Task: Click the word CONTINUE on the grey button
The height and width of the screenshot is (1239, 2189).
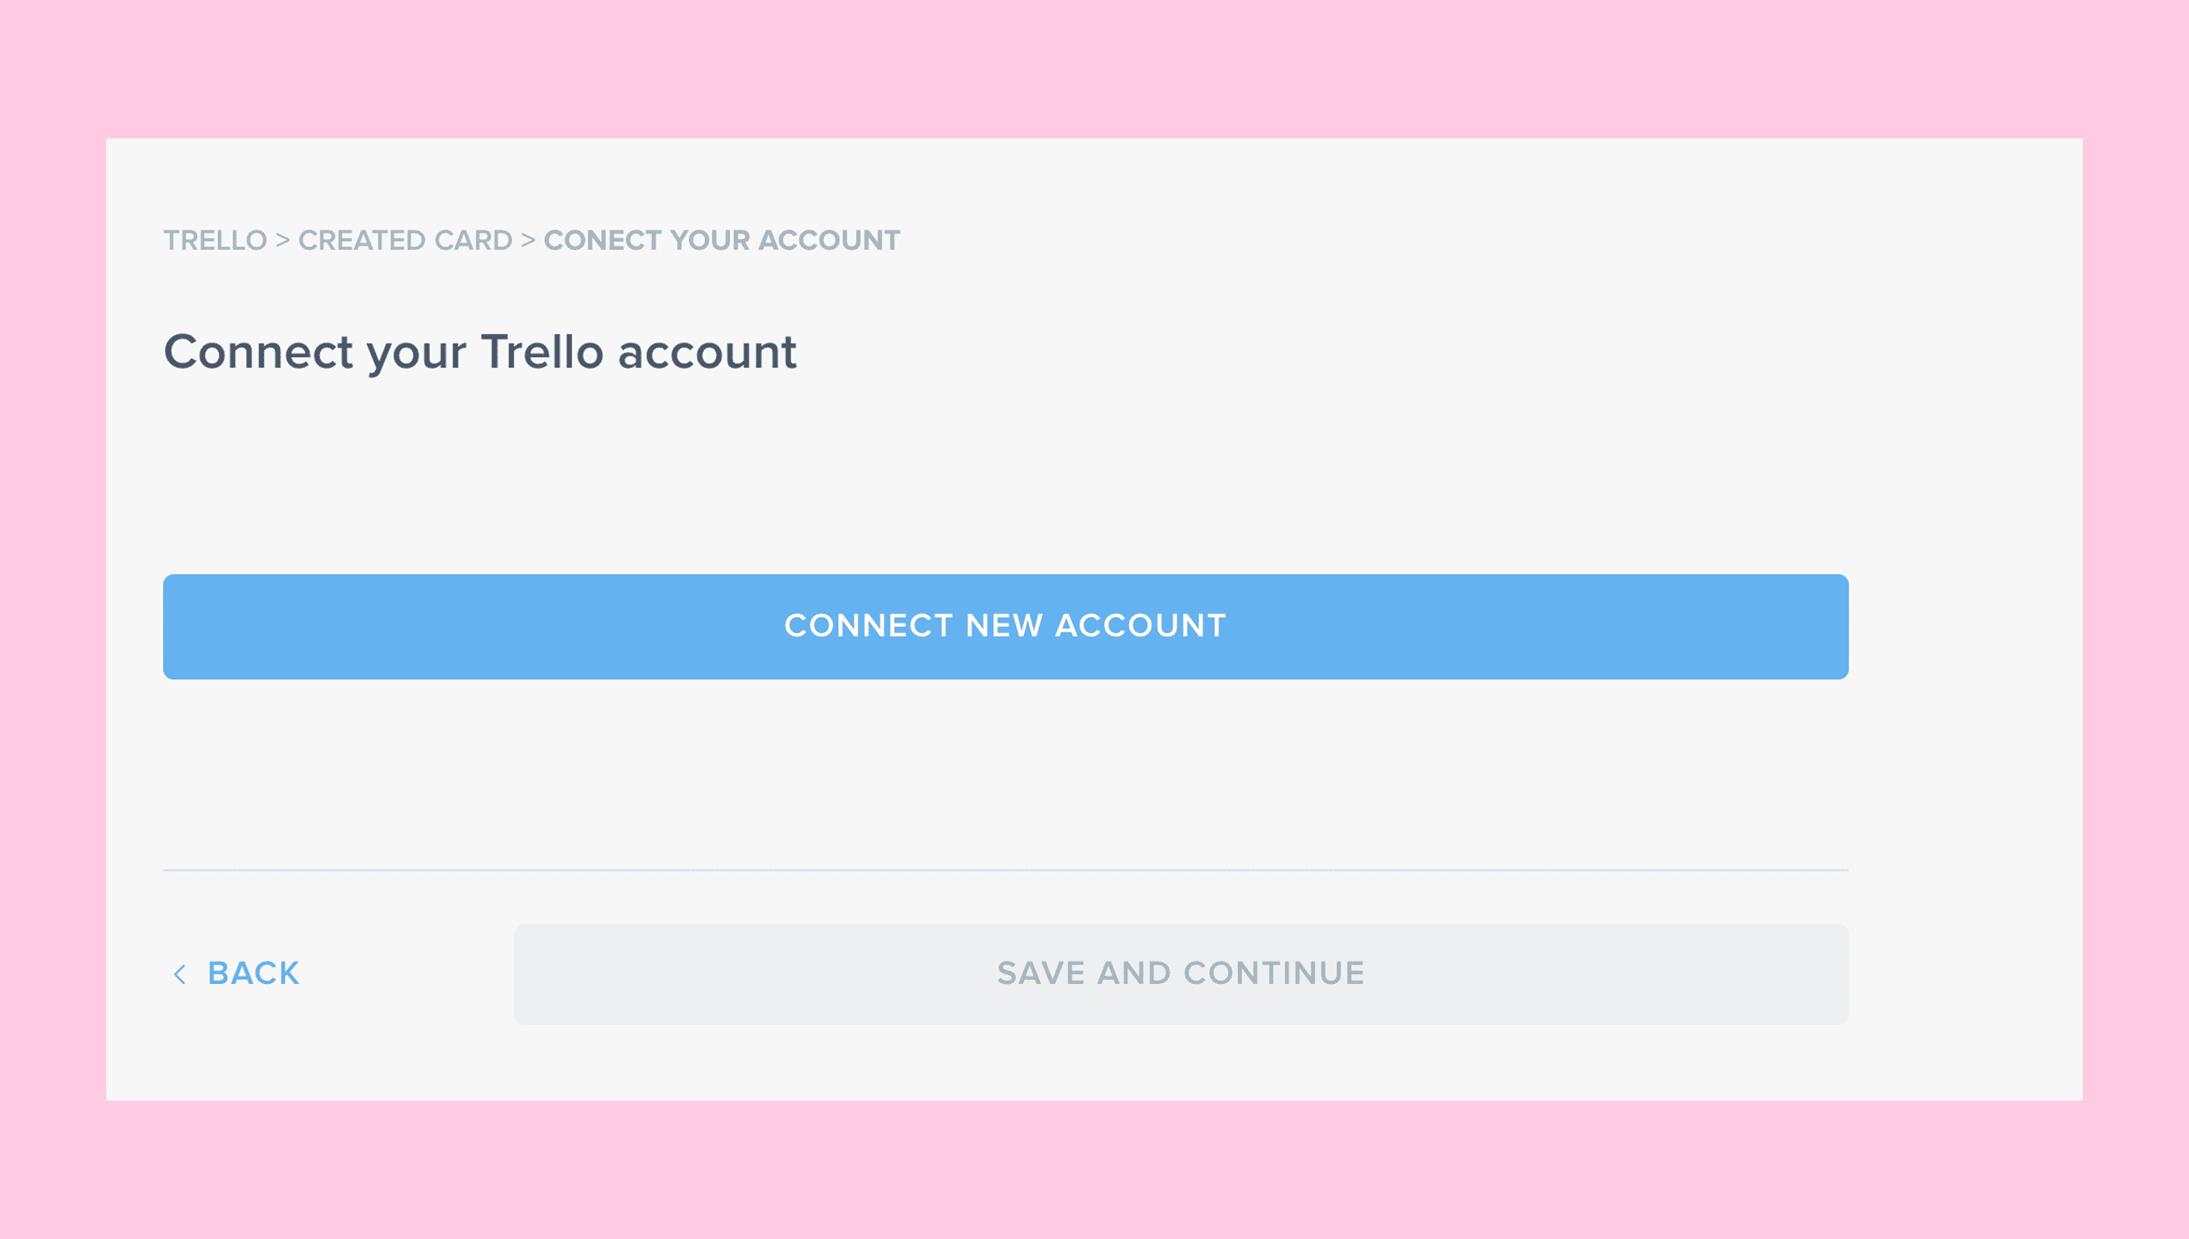Action: 1273,973
